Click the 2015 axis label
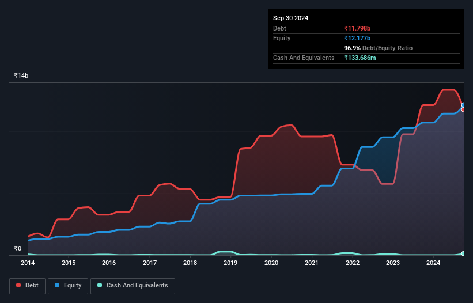The image size is (473, 303). 69,263
